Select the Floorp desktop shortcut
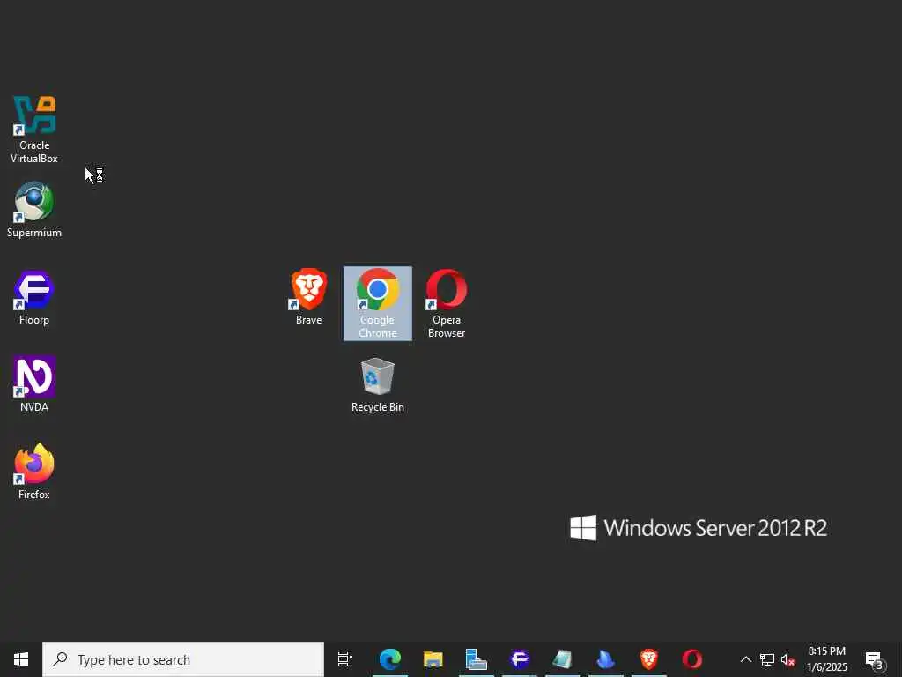The image size is (902, 677). pyautogui.click(x=34, y=298)
